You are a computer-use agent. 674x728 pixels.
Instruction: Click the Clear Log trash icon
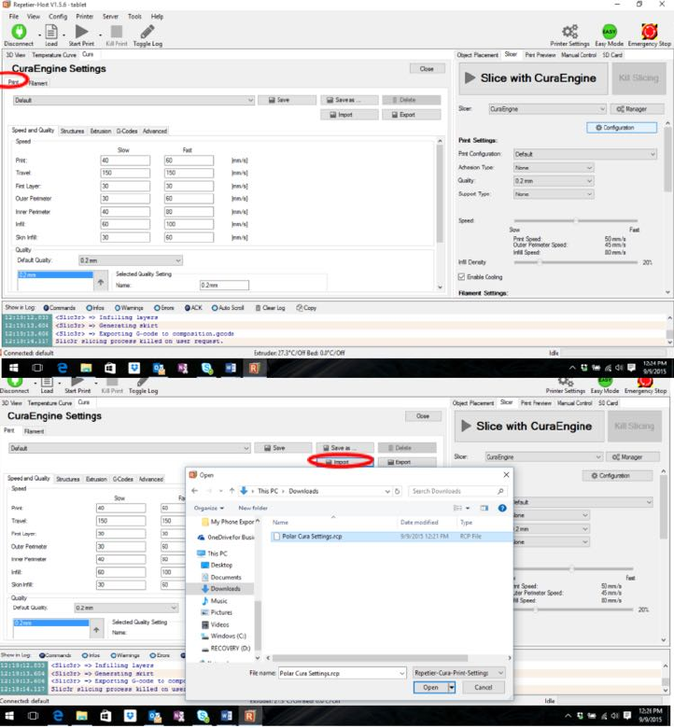(258, 308)
